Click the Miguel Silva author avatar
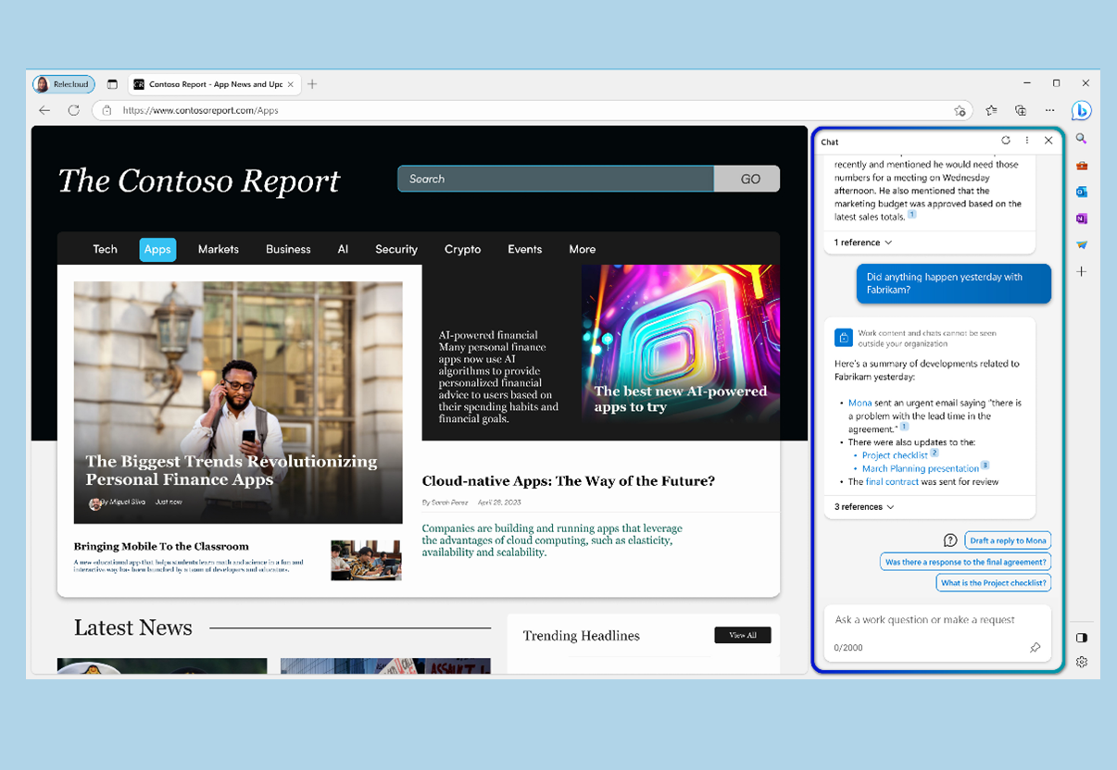Image resolution: width=1117 pixels, height=770 pixels. pyautogui.click(x=94, y=503)
